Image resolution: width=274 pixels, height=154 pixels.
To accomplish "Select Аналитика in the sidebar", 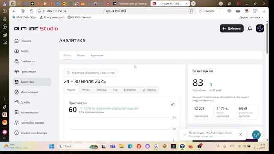I will tap(32, 82).
